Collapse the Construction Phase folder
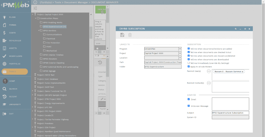This screenshot has width=265, height=137. 36,18
